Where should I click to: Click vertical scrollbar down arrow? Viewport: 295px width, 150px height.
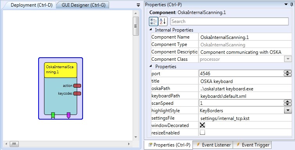pos(136,137)
